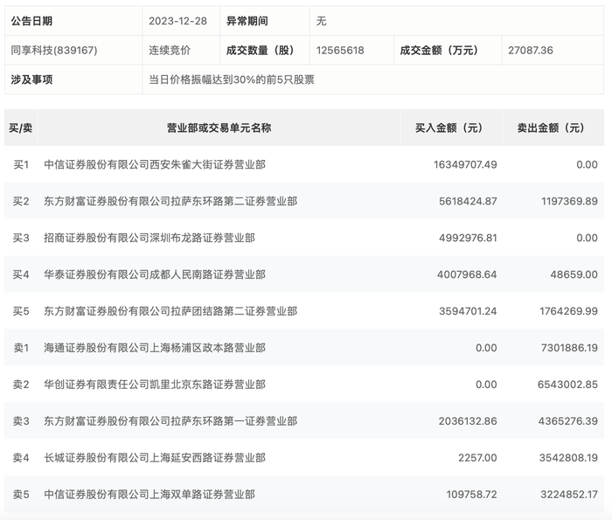Select sell amount 3224852.17
The height and width of the screenshot is (520, 612).
pyautogui.click(x=569, y=495)
